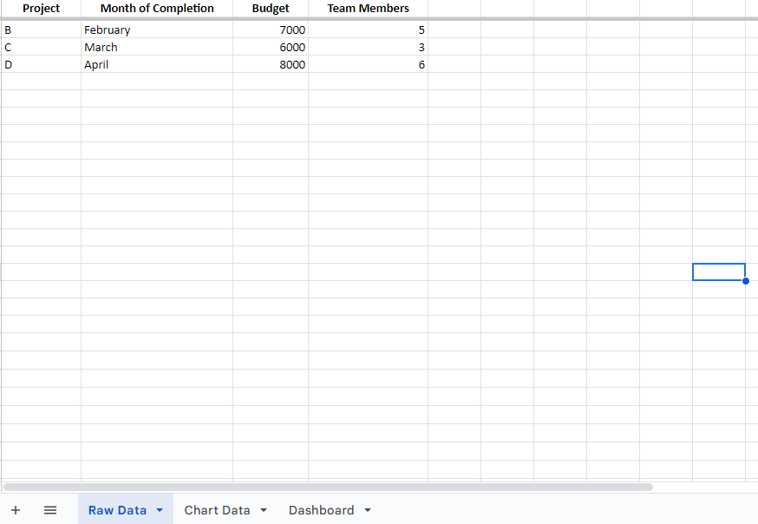
Task: Select the project D cell
Action: (41, 64)
